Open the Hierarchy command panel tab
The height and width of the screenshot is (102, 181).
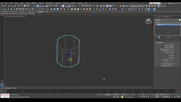point(162,17)
